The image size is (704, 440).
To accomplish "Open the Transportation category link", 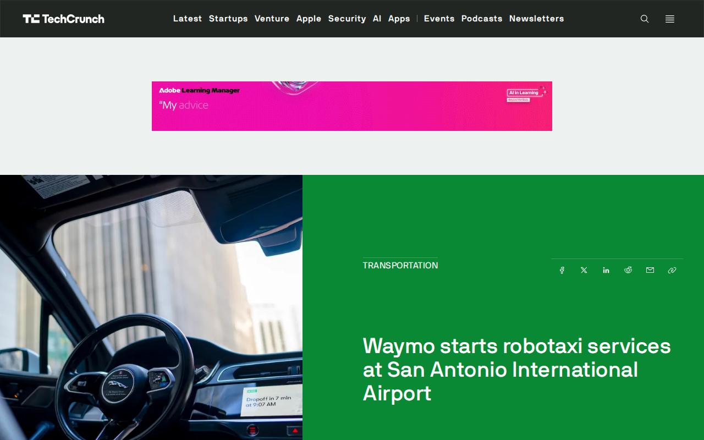I will click(400, 266).
